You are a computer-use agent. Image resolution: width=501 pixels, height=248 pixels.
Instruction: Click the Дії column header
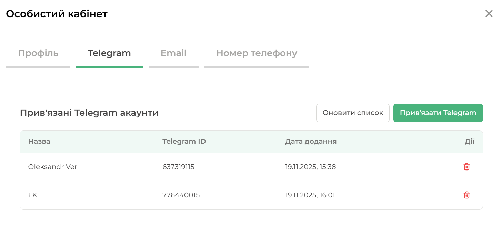pyautogui.click(x=470, y=142)
